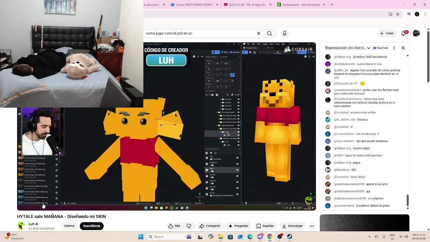The height and width of the screenshot is (242, 430).
Task: Toggle Face collection eye icon in the video
Action: 237,158
